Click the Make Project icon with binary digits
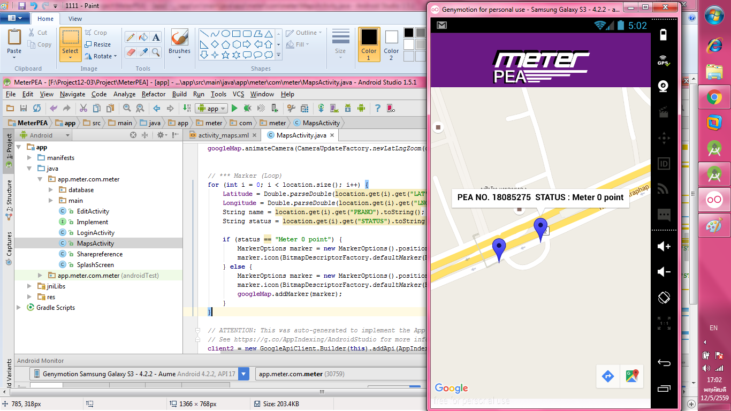The image size is (731, 411). 187,108
